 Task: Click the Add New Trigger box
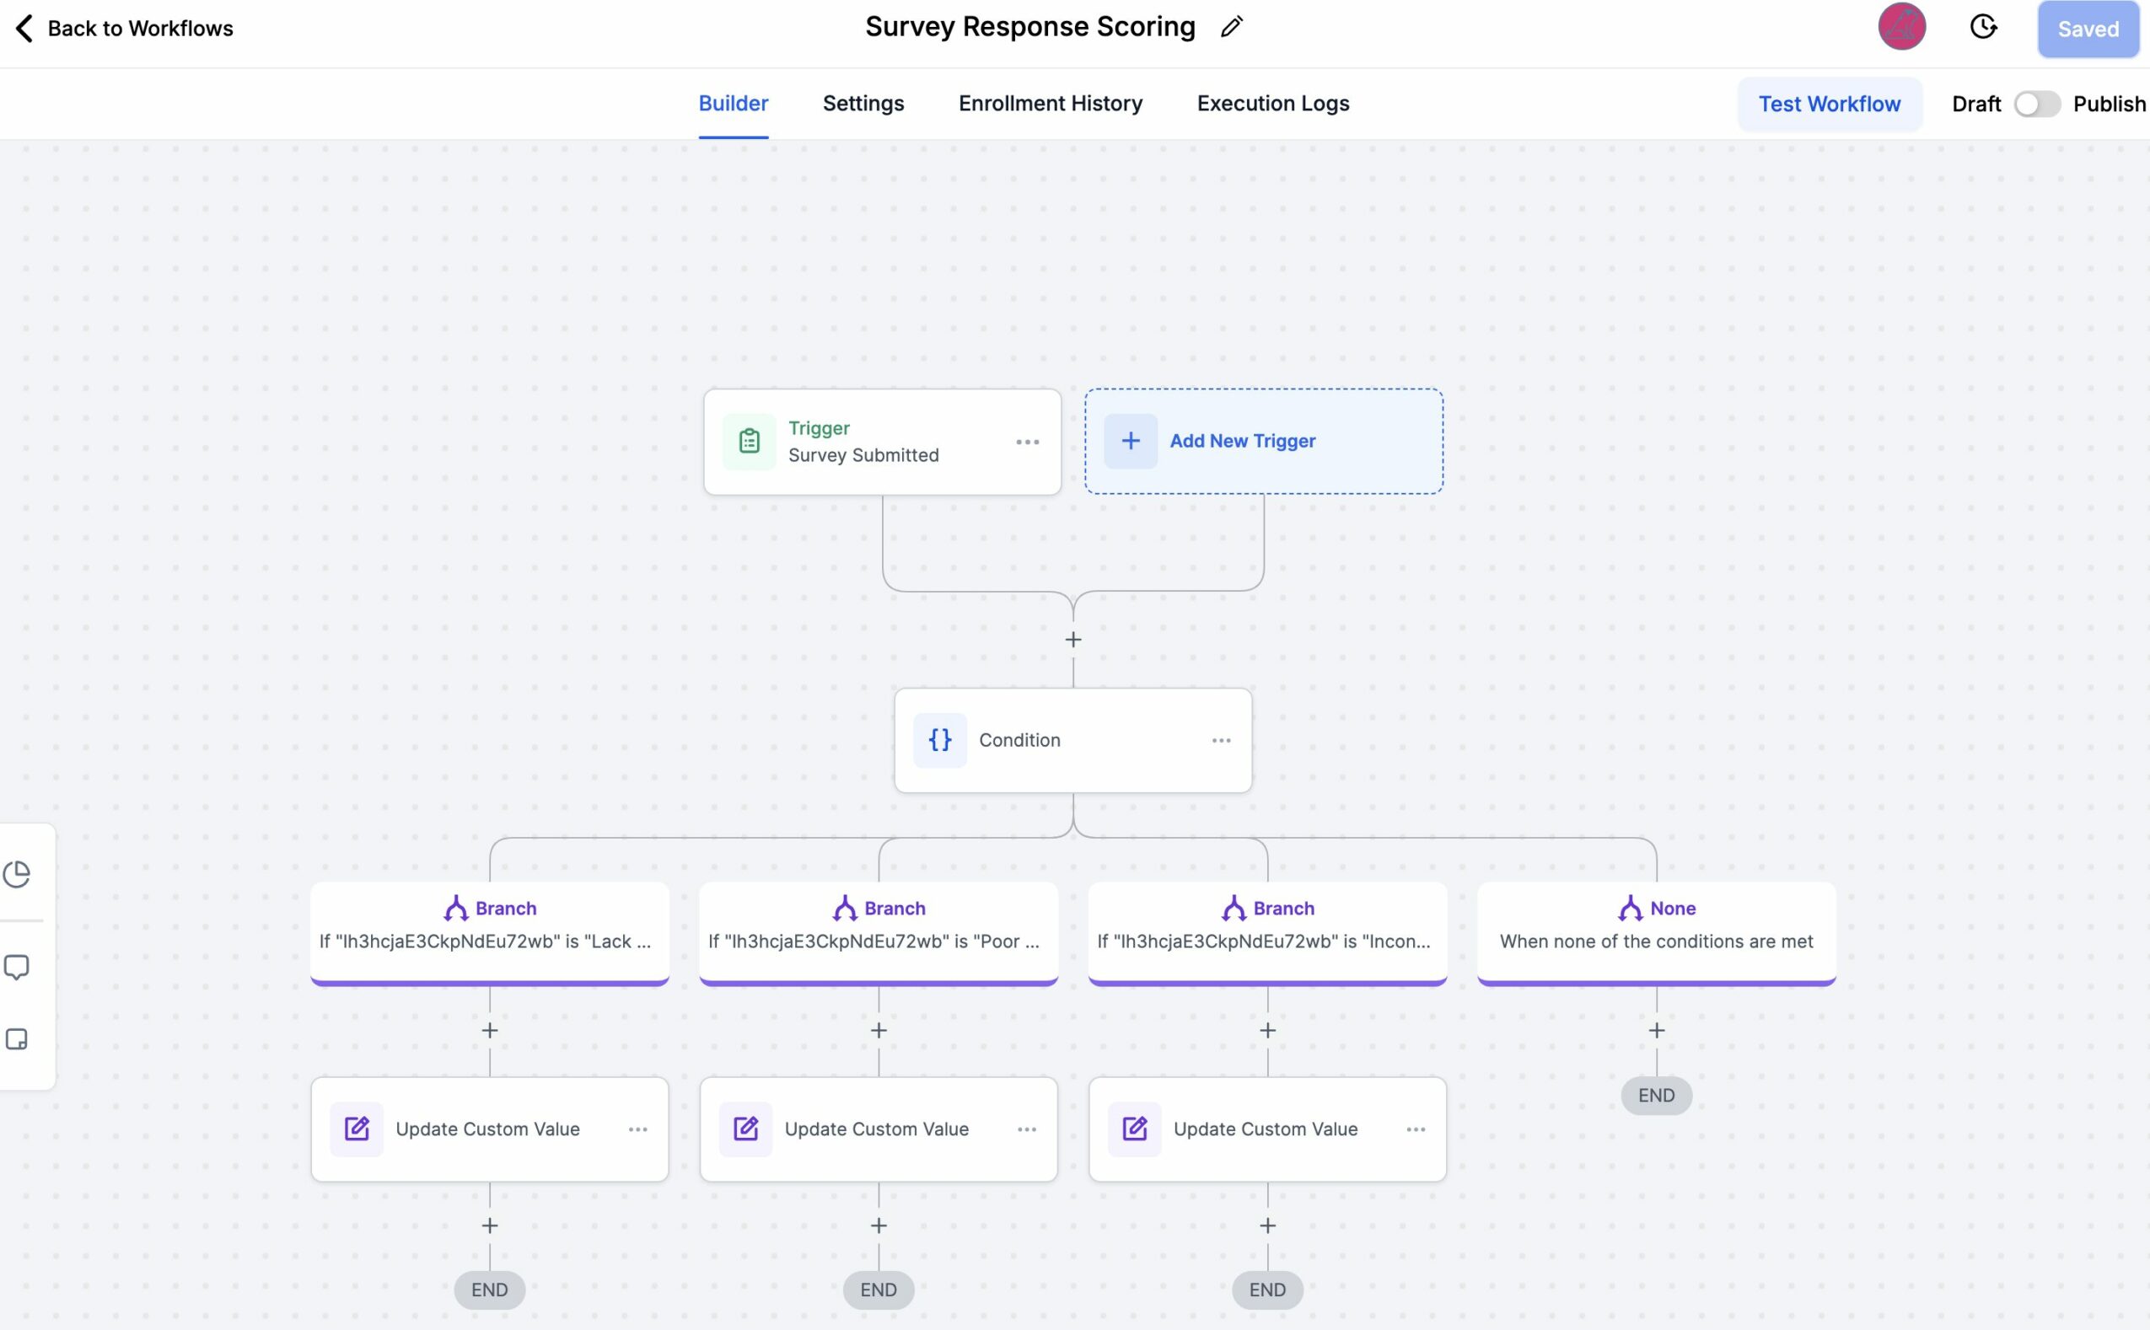[1262, 442]
